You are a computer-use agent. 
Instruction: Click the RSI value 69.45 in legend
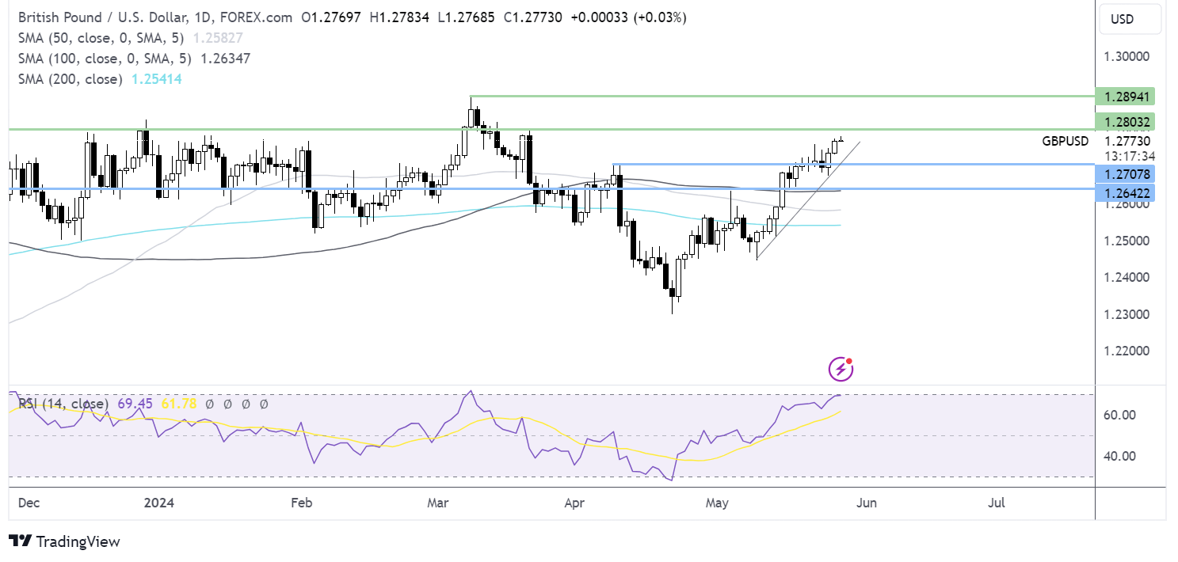[135, 404]
